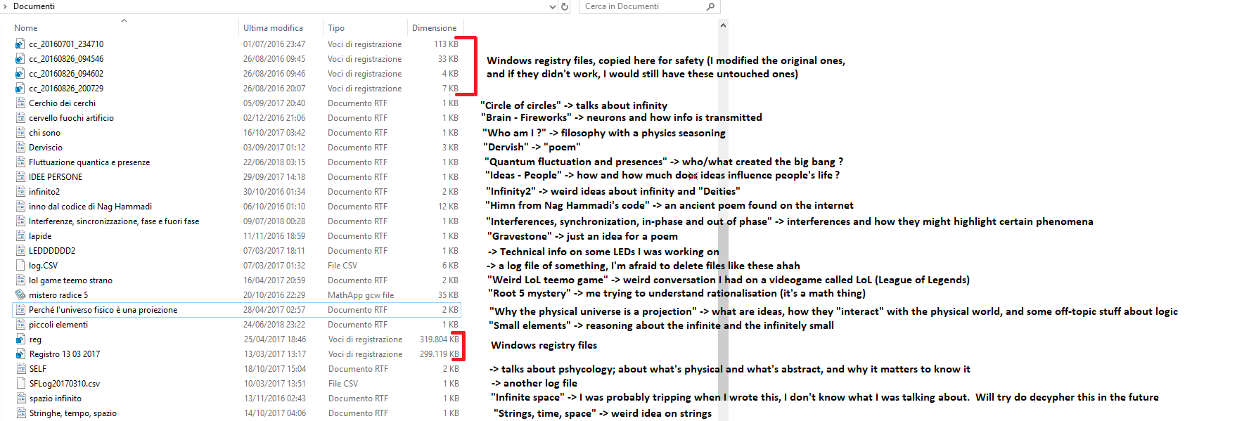
Task: Click the 299.119 KB size cell
Action: [440, 354]
